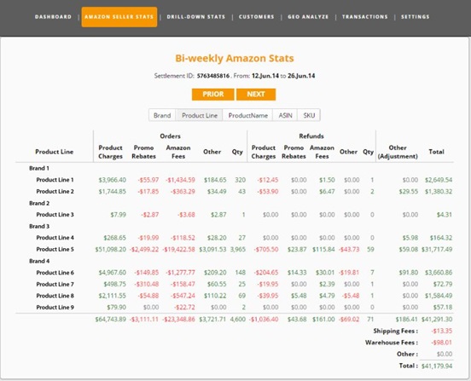Select Amazon Seller Stats in navigation
471x381 pixels.
coord(119,17)
